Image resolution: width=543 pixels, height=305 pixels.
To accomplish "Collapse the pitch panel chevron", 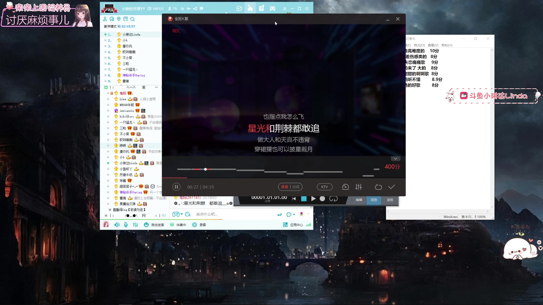I will coord(395,159).
